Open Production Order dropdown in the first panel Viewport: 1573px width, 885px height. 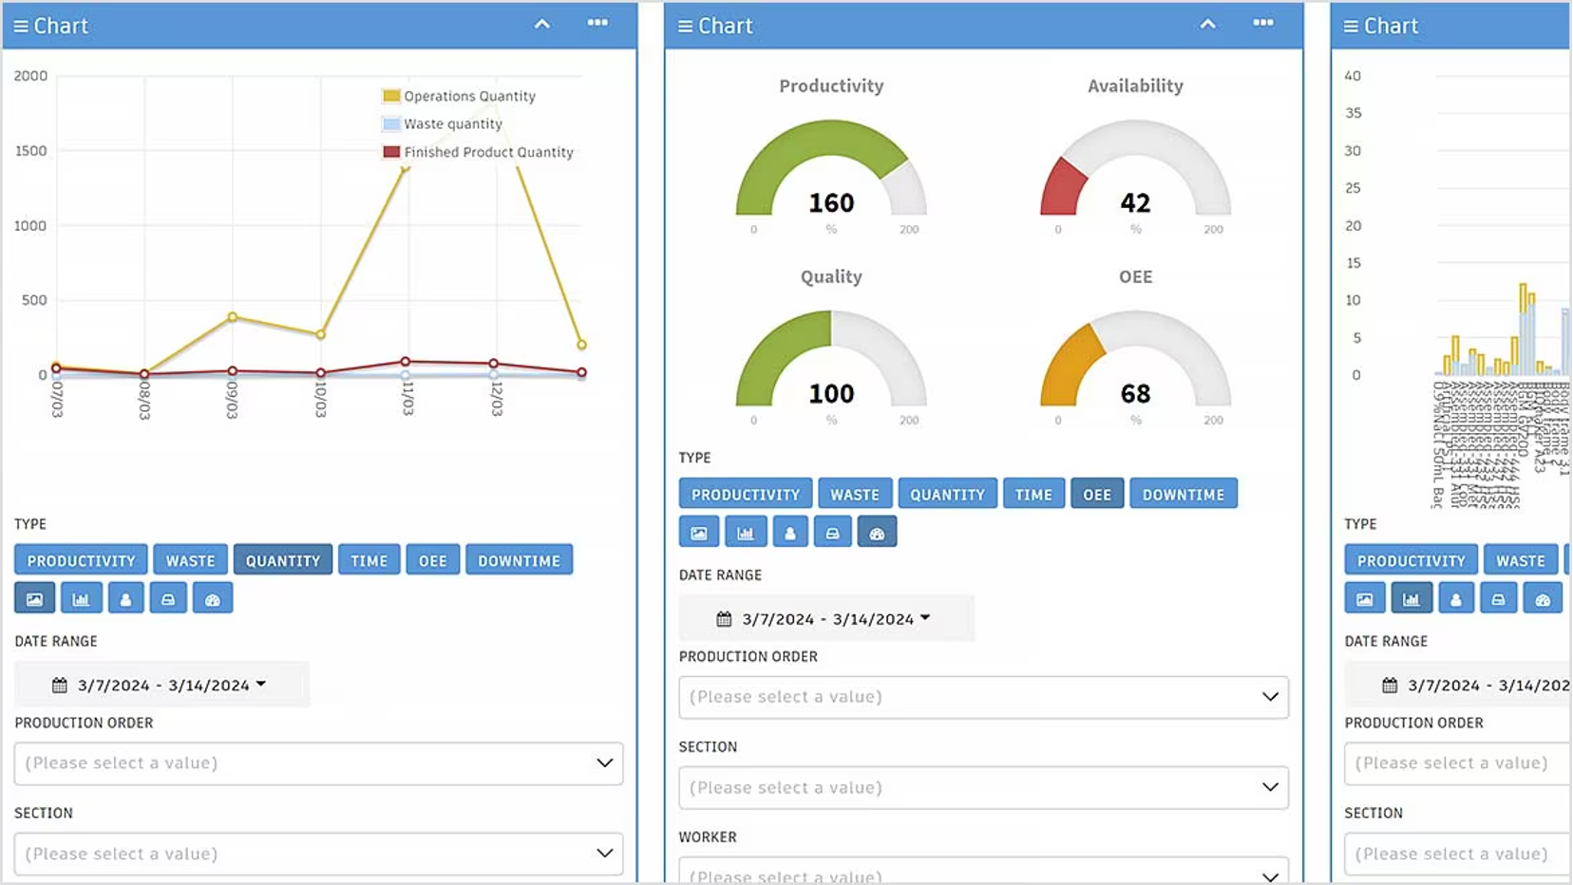(x=319, y=763)
